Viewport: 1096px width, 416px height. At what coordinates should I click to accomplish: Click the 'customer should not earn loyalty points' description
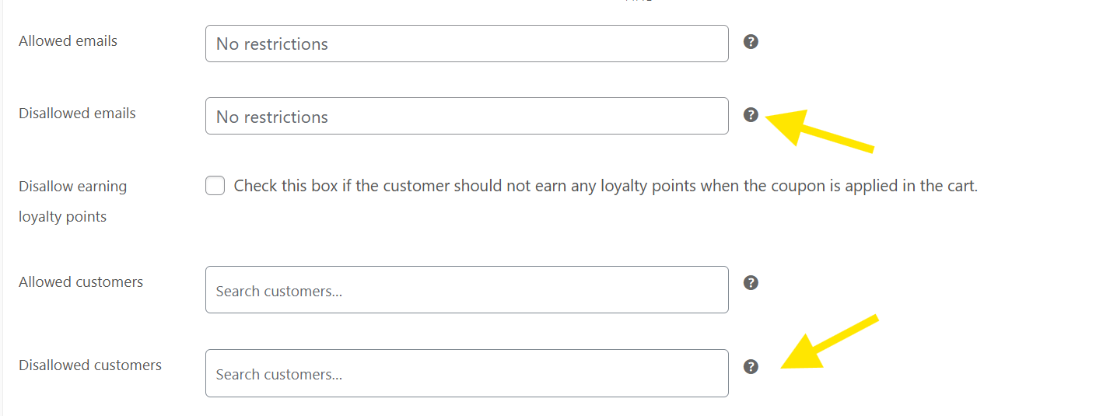pos(605,186)
